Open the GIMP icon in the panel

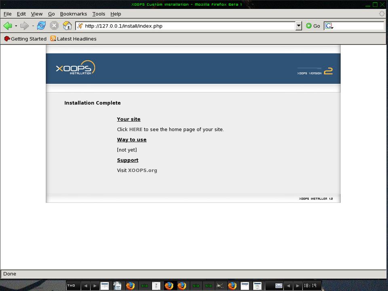pyautogui.click(x=220, y=286)
